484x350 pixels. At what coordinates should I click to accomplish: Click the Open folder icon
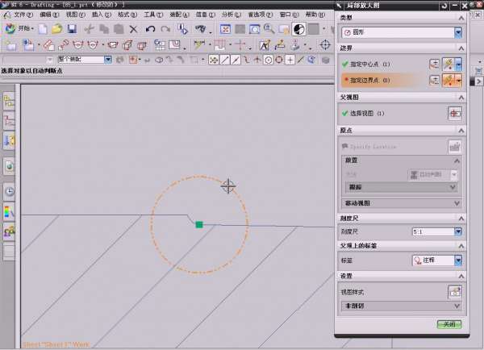(x=57, y=29)
